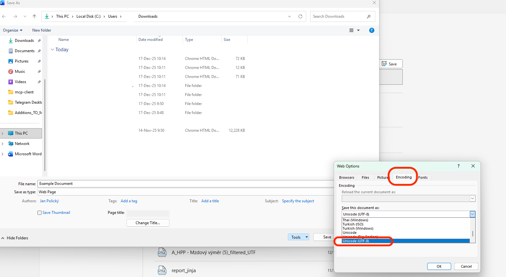
Task: Switch to the Browsers tab
Action: click(347, 177)
